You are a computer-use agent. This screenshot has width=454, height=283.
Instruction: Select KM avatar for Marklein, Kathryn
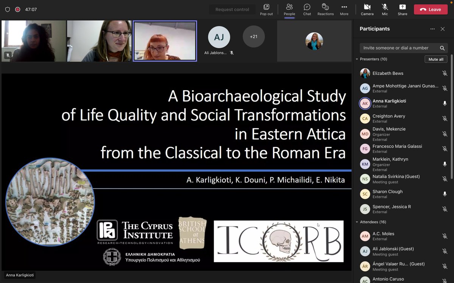coord(365,164)
